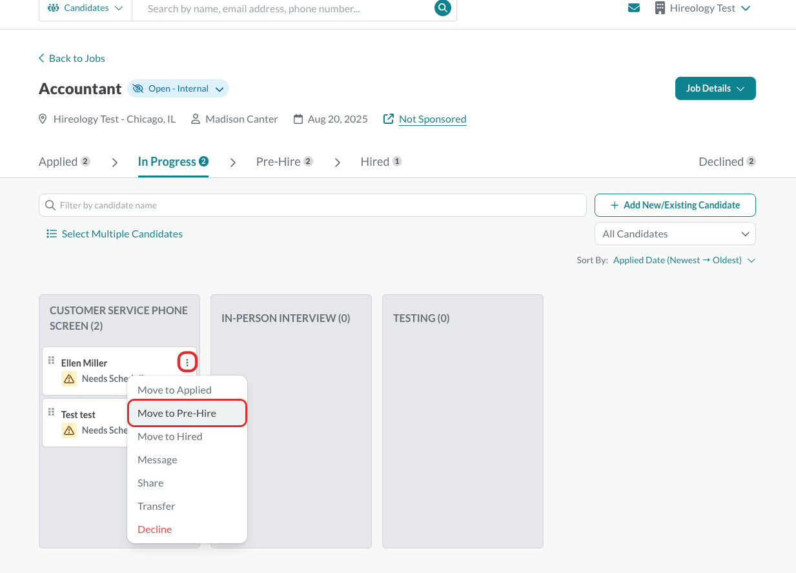The width and height of the screenshot is (796, 573).
Task: Switch to the Applied stage tab
Action: (65, 161)
